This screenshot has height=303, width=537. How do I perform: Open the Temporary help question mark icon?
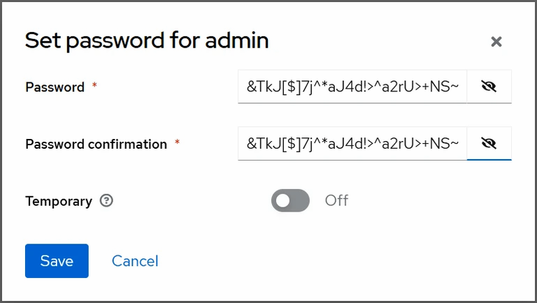click(106, 201)
